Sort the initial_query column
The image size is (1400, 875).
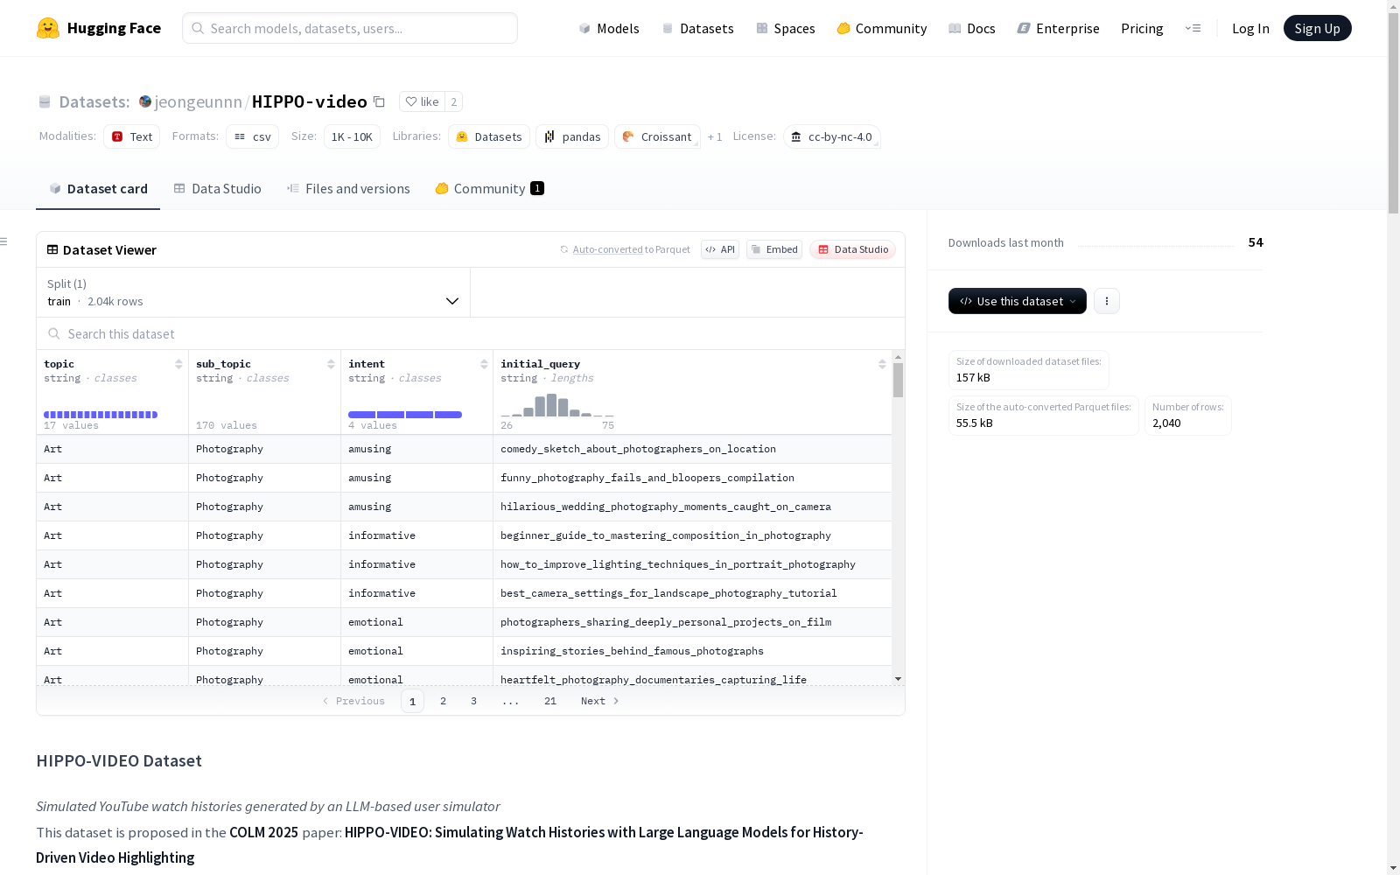[882, 364]
